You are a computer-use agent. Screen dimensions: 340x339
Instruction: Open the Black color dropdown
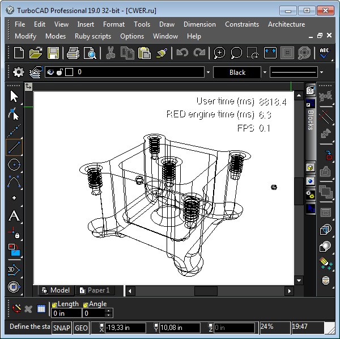264,73
